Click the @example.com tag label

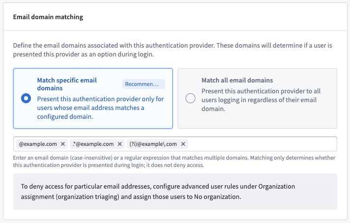(x=38, y=144)
